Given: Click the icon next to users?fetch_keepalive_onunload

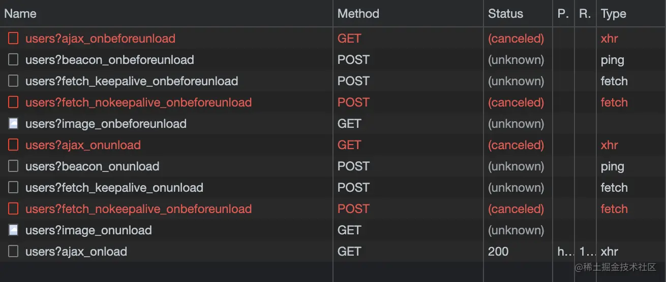Looking at the screenshot, I should pyautogui.click(x=13, y=187).
